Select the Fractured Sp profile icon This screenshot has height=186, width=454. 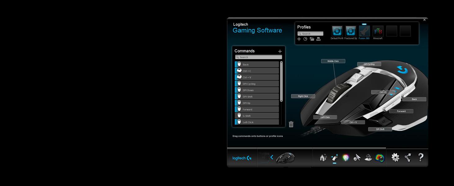(x=351, y=31)
